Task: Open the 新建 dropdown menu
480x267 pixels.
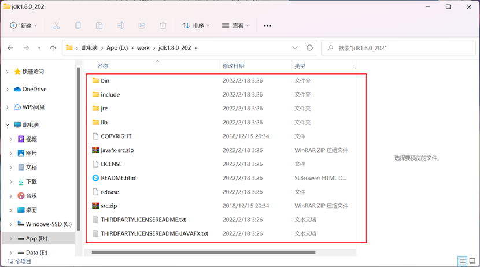Action: tap(24, 25)
